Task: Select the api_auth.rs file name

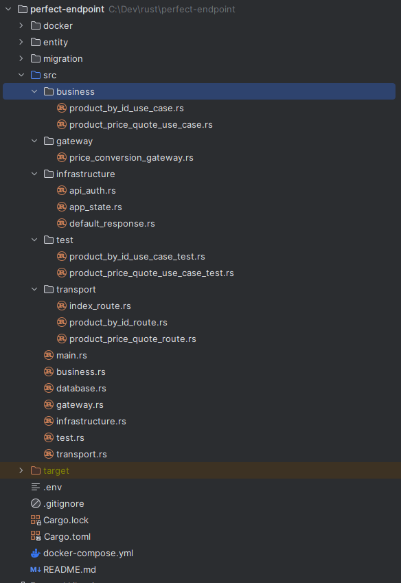Action: pyautogui.click(x=93, y=190)
